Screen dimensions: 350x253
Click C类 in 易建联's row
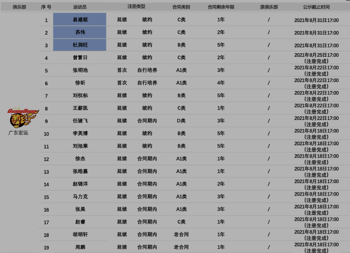coord(181,19)
